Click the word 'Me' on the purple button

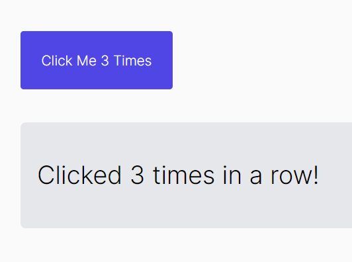(87, 61)
